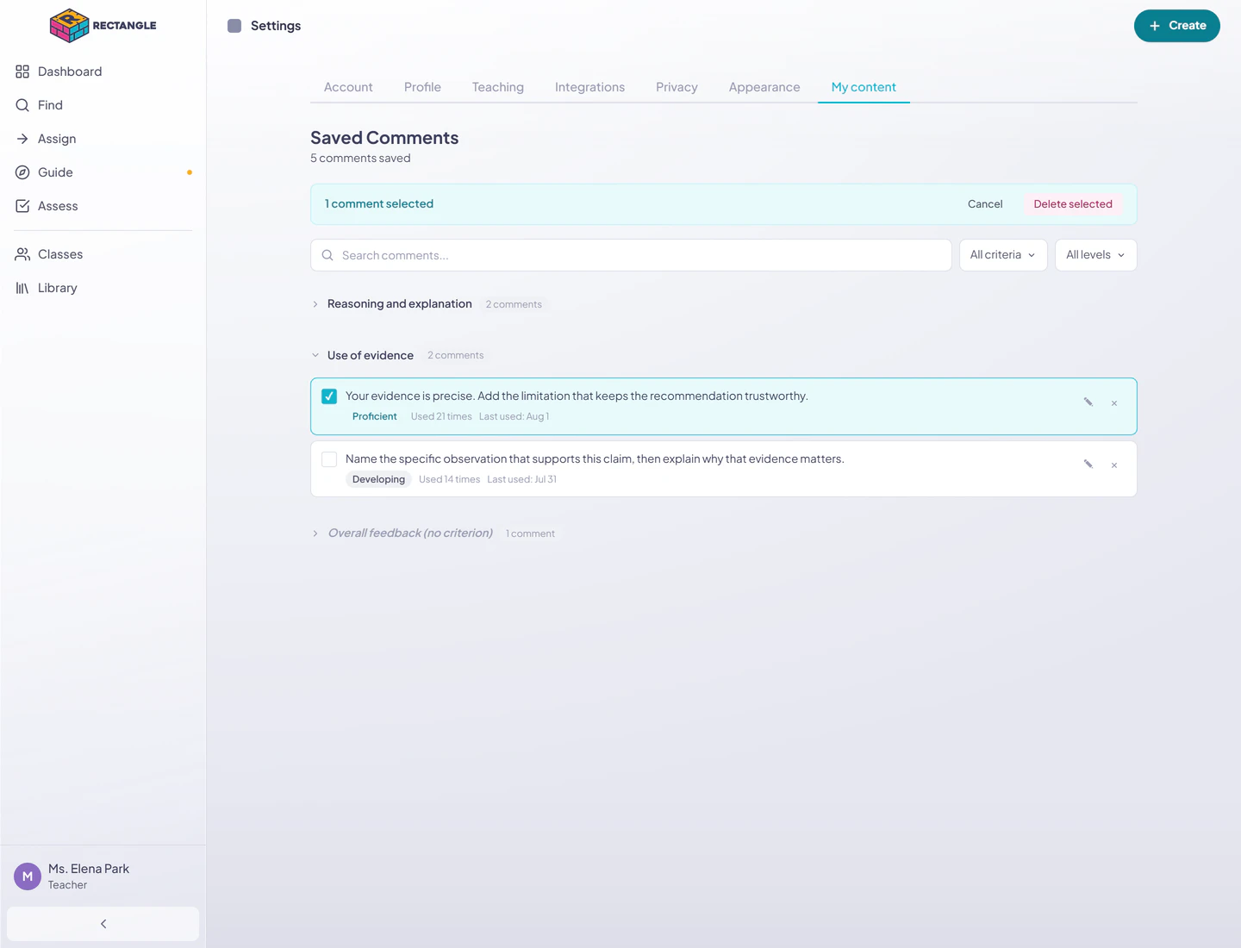Viewport: 1241px width, 948px height.
Task: Click the '1 comment selected' text
Action: [379, 204]
